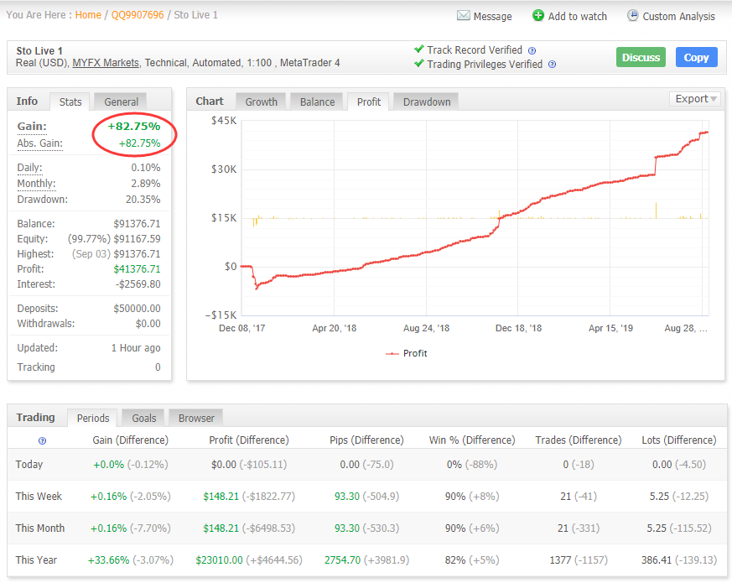
Task: Click the Add to watch link
Action: pos(577,16)
